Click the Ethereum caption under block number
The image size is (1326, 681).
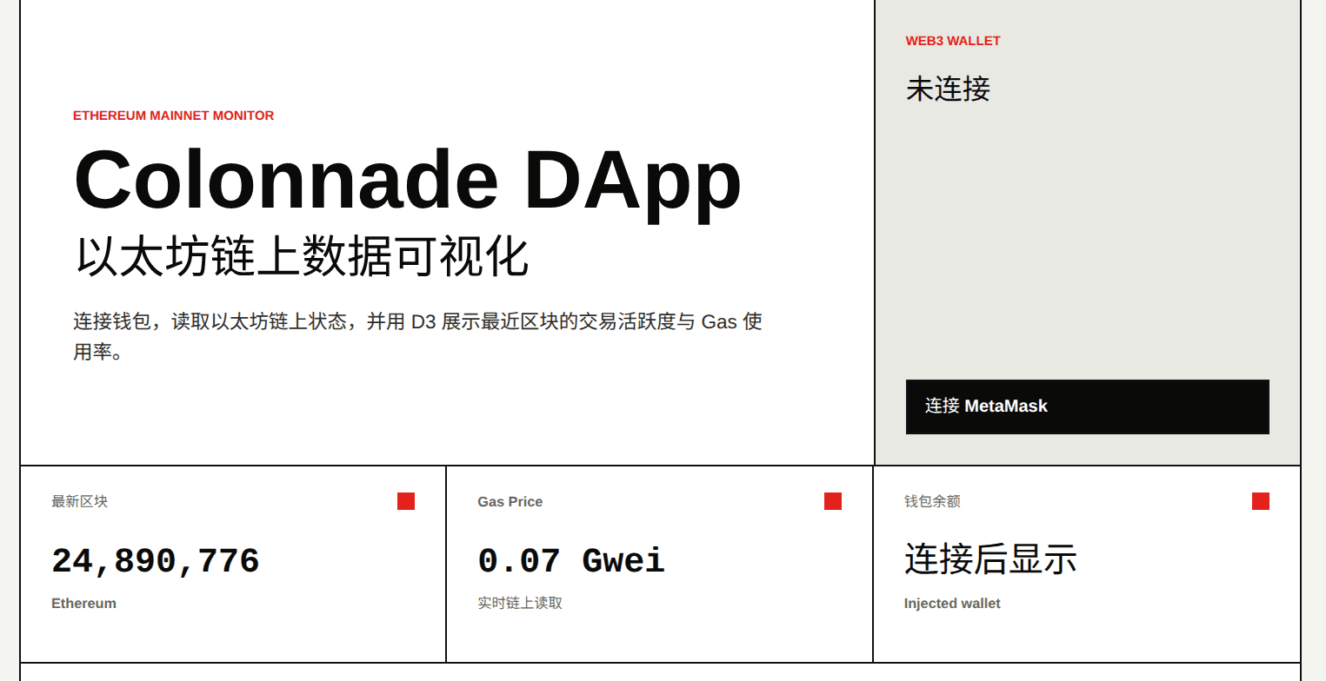[x=83, y=603]
